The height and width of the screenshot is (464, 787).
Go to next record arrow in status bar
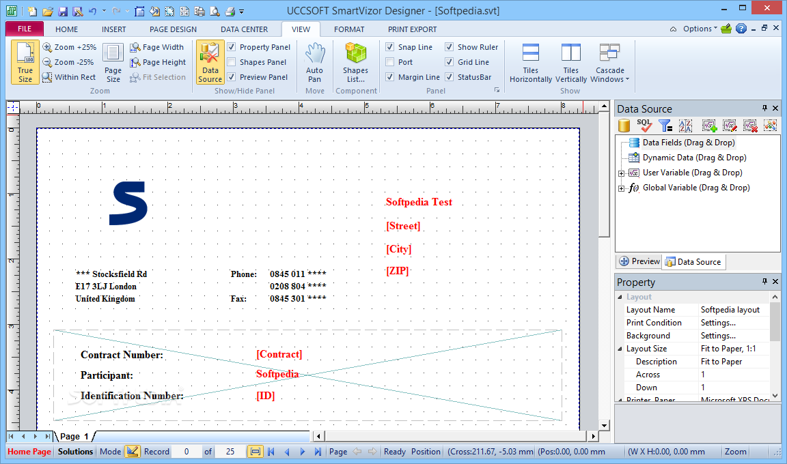[302, 452]
